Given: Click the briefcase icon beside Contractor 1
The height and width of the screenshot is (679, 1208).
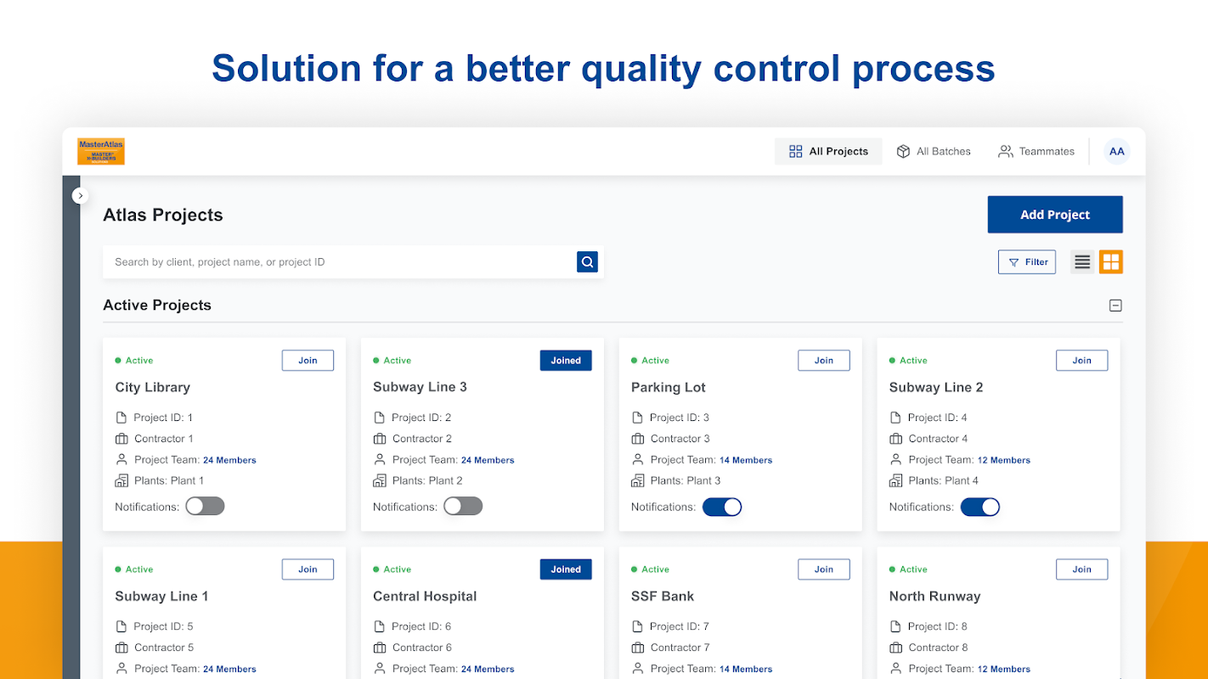Looking at the screenshot, I should 121,439.
